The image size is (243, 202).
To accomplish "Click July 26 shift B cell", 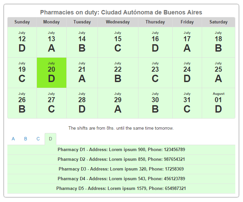I will (22, 103).
